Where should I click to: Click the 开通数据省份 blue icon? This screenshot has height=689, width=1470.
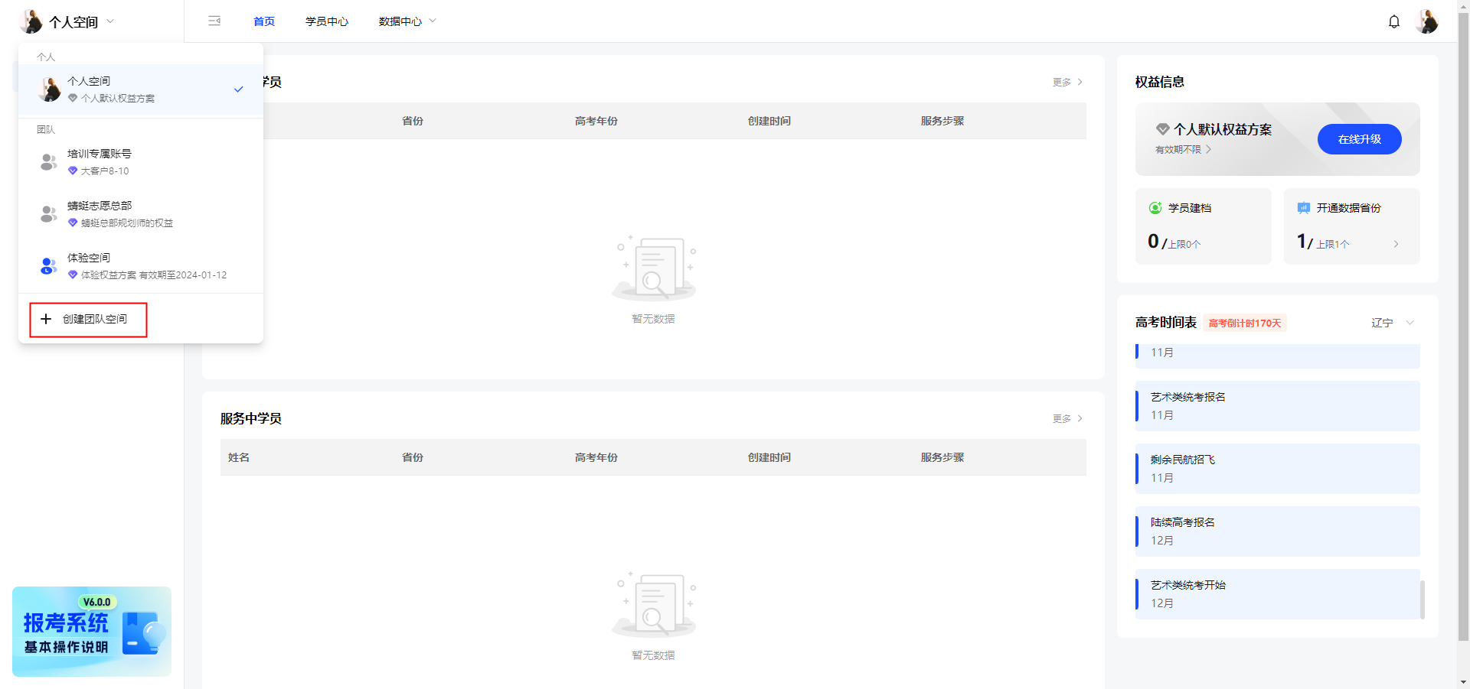coord(1303,208)
